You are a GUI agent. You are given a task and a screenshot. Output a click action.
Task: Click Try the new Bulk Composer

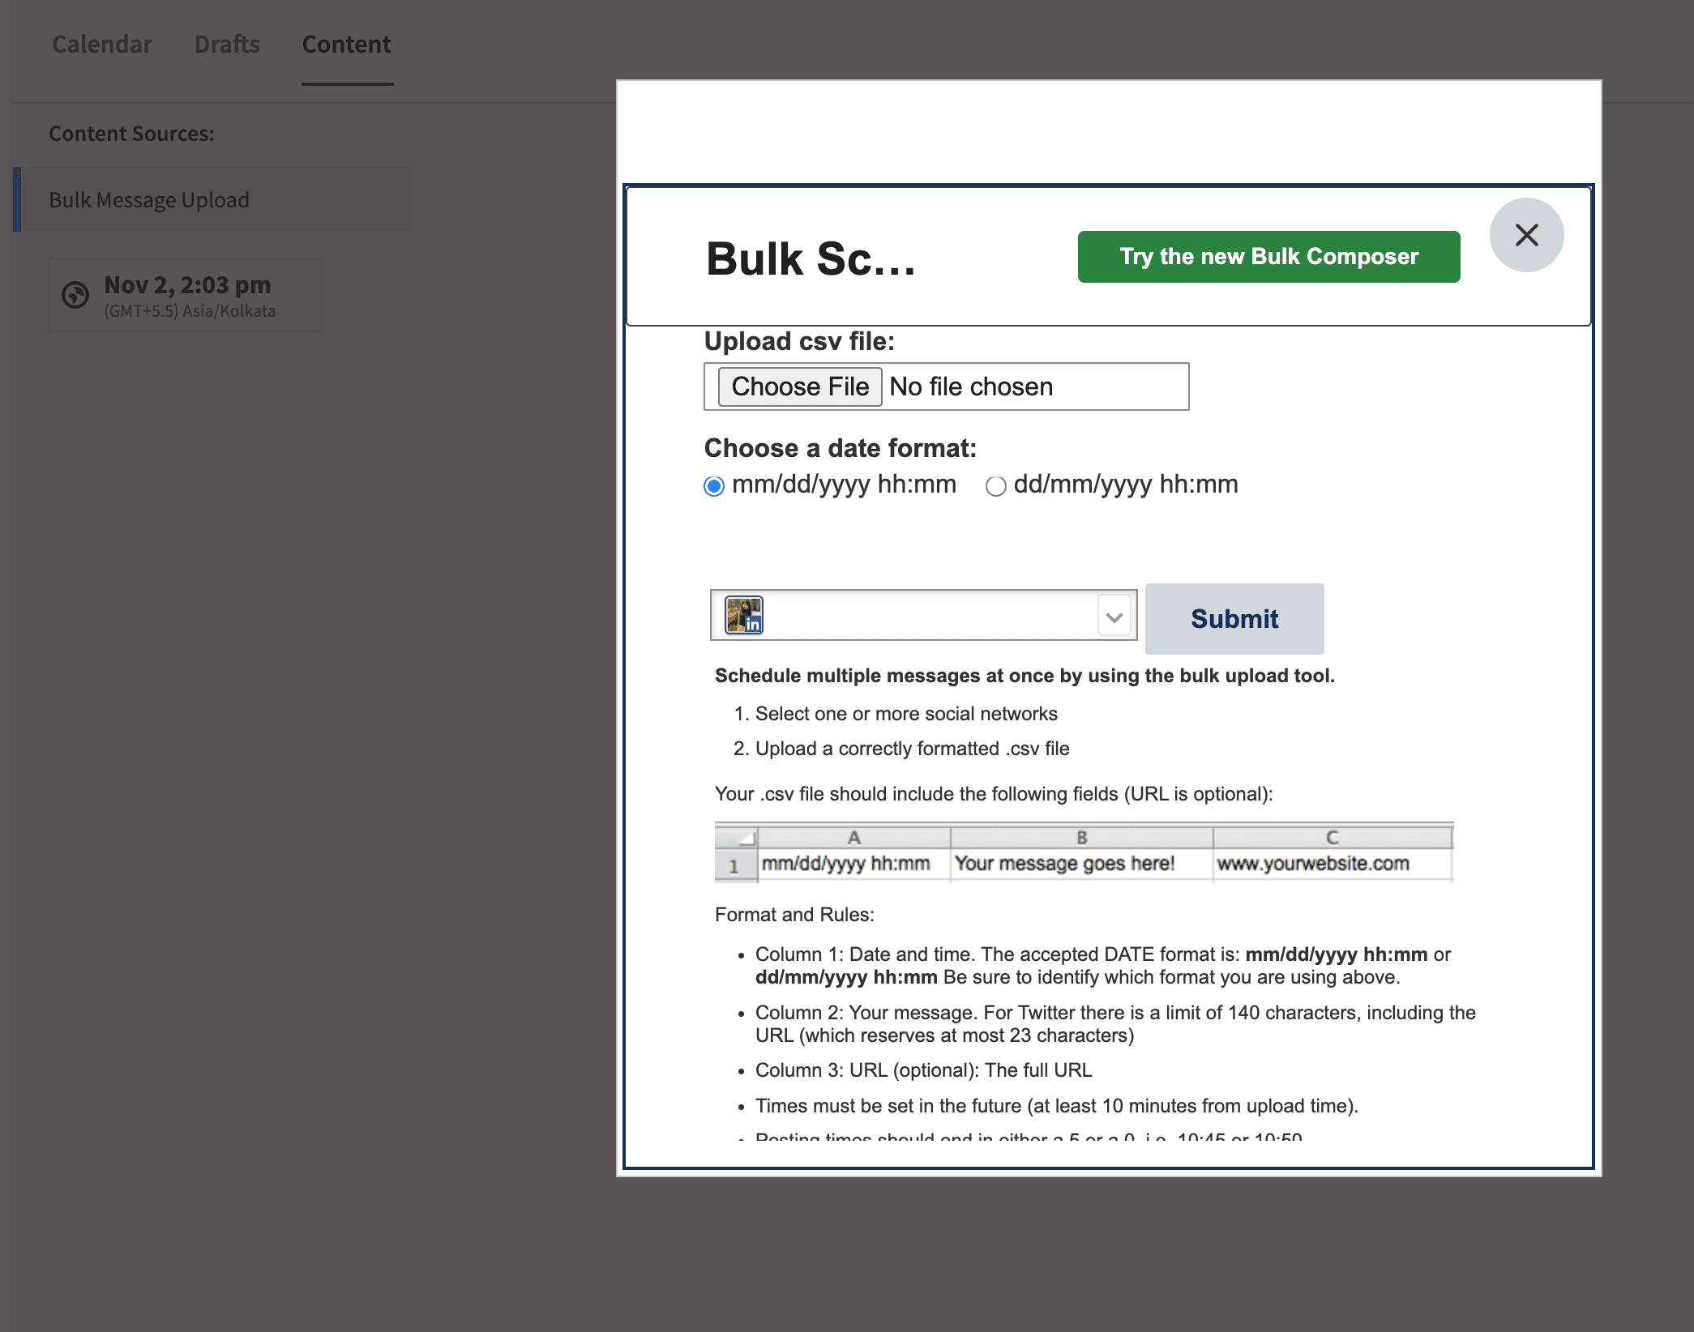point(1268,257)
